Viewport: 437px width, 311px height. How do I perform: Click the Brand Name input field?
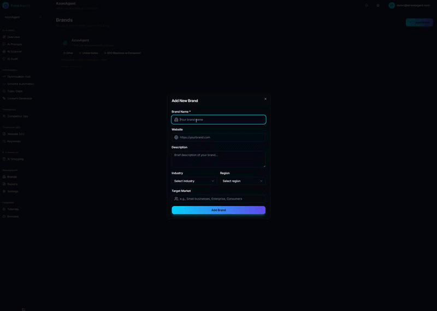pyautogui.click(x=221, y=120)
